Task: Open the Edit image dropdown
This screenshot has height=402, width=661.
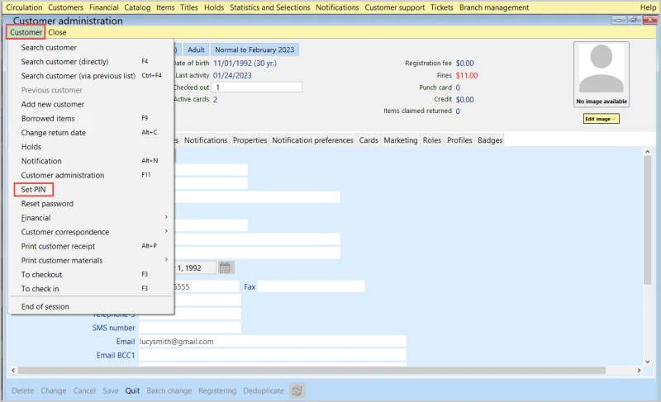Action: click(x=602, y=119)
